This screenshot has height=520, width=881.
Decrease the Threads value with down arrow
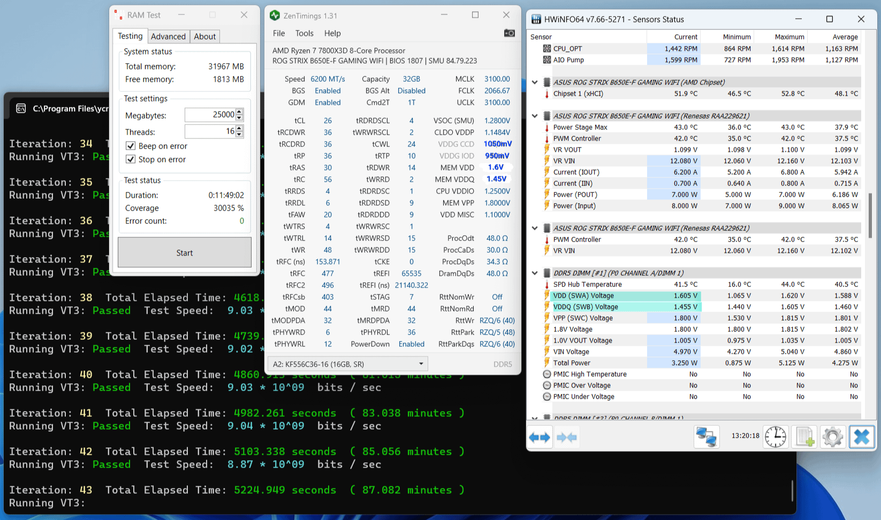[x=239, y=135]
